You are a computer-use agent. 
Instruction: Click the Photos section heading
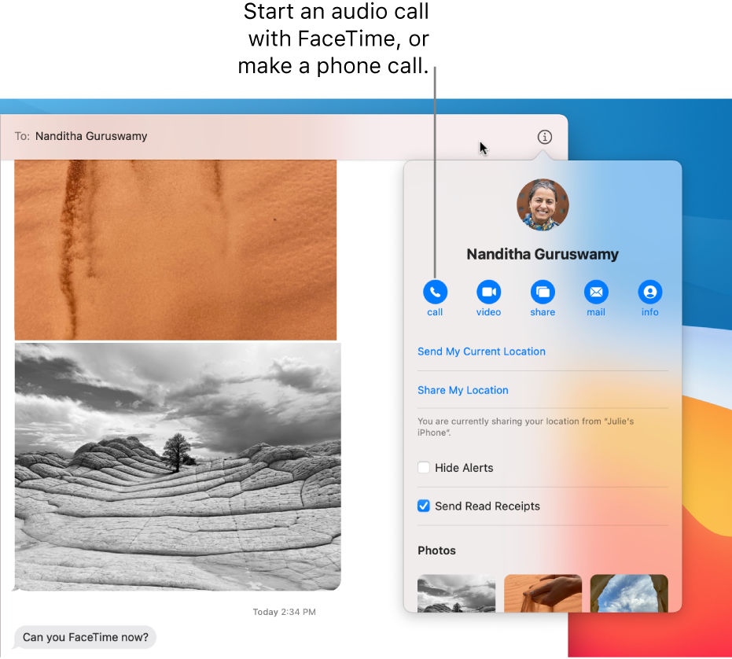click(436, 550)
